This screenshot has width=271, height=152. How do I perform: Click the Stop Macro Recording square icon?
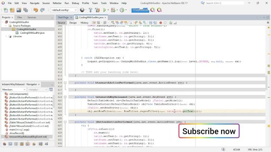(x=165, y=23)
